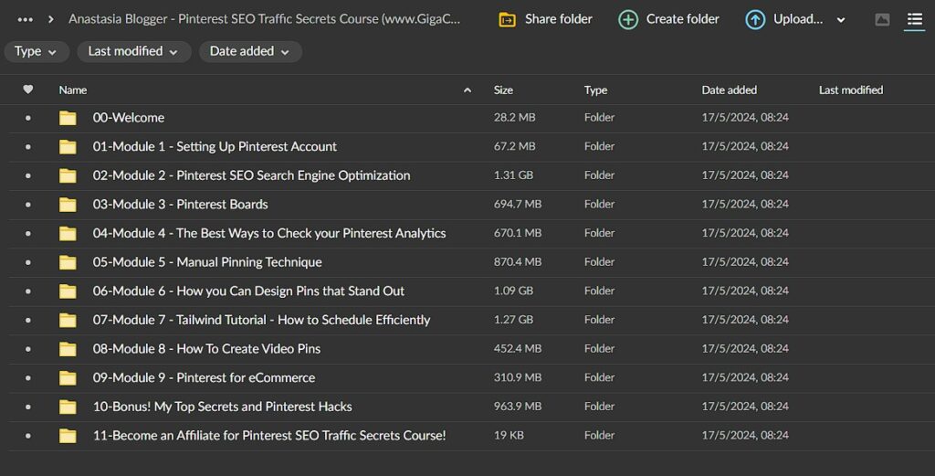Click the Share folder icon
Image resolution: width=935 pixels, height=476 pixels.
click(507, 20)
